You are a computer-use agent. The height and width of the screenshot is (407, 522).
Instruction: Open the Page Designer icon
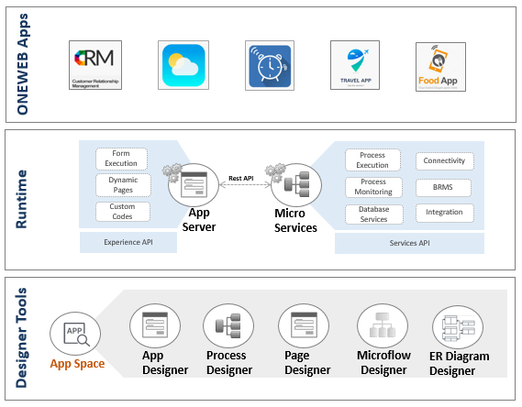click(304, 325)
